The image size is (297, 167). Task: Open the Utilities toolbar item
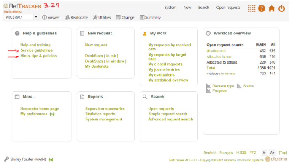(102, 17)
